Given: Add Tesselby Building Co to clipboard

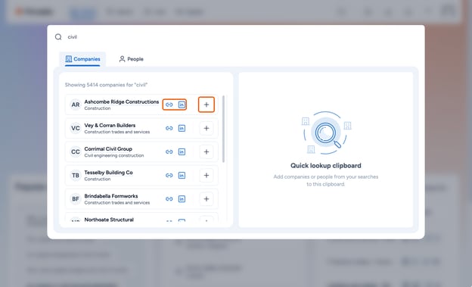Looking at the screenshot, I should coord(206,175).
